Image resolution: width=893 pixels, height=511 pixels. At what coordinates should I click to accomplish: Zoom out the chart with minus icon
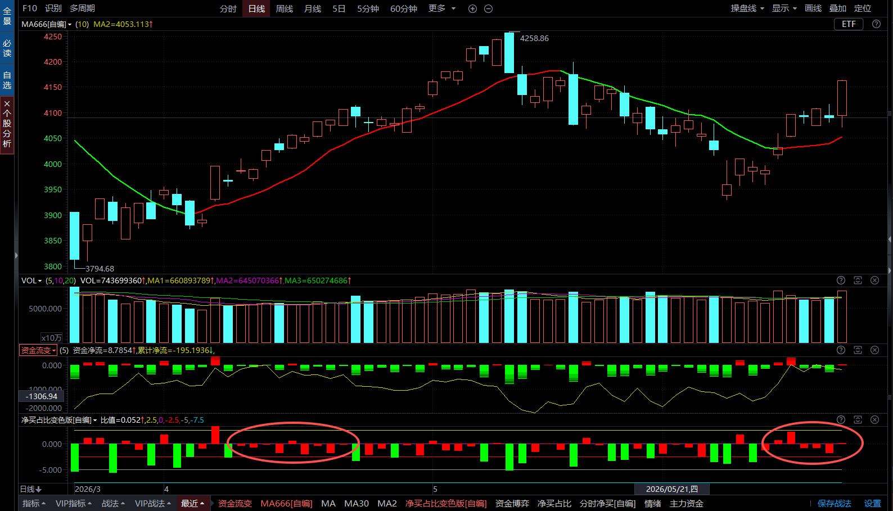488,8
